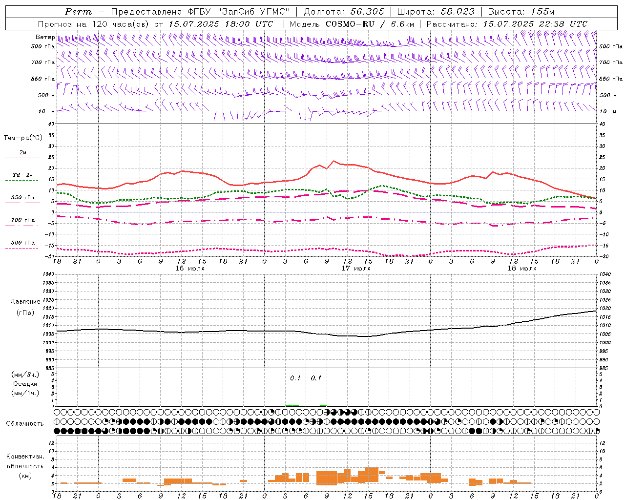The image size is (625, 500).
Task: Click the "Модель COSMO-RU / 6.6км" text
Action: pyautogui.click(x=352, y=24)
